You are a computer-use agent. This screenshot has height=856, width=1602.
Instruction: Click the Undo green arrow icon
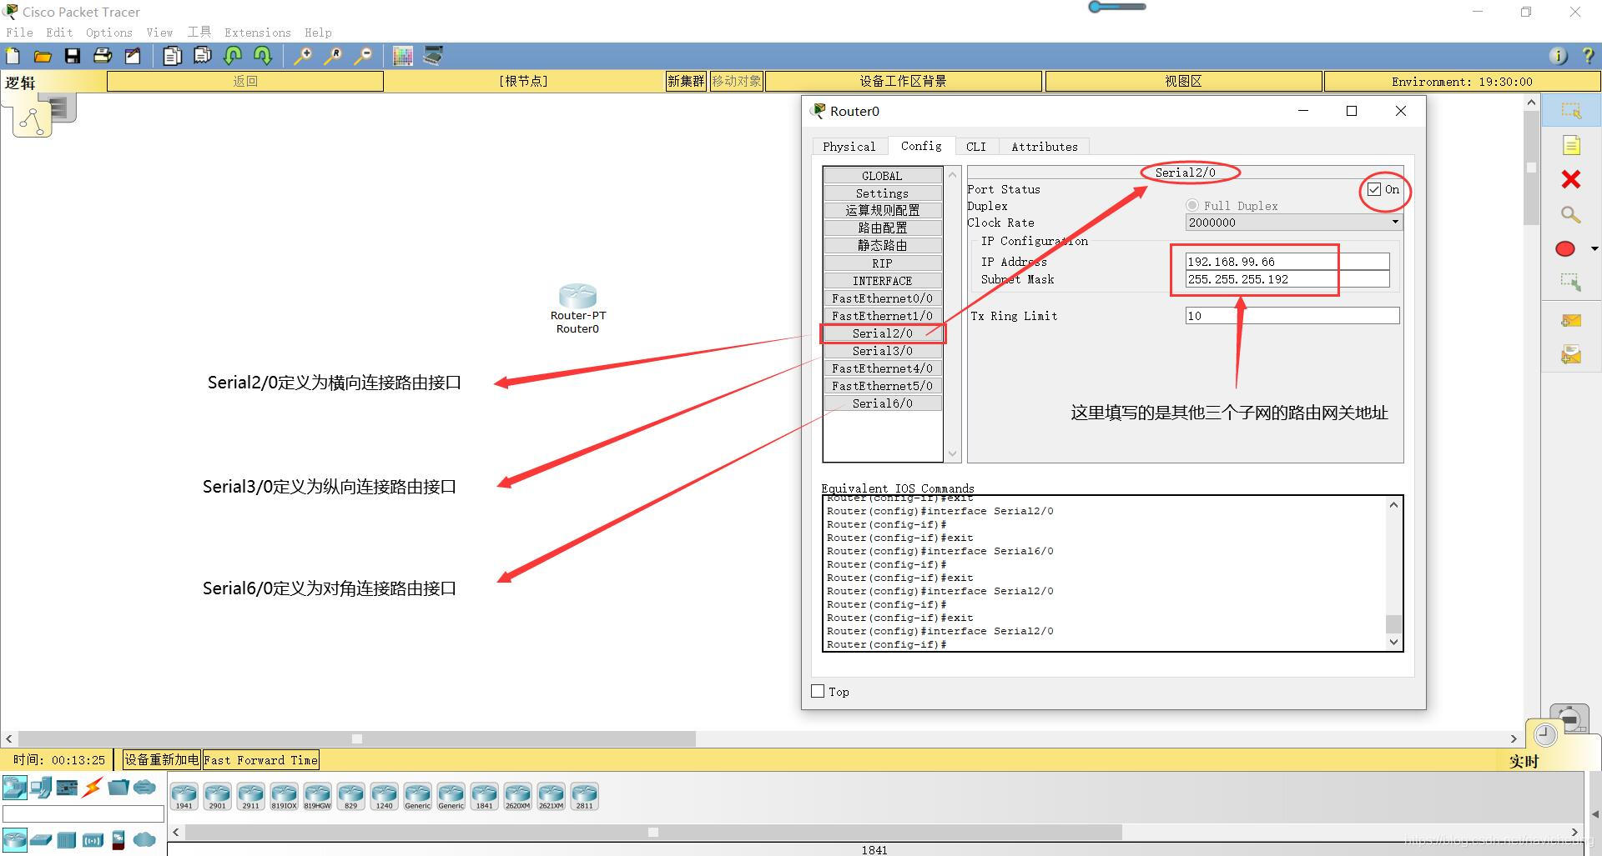pyautogui.click(x=233, y=56)
